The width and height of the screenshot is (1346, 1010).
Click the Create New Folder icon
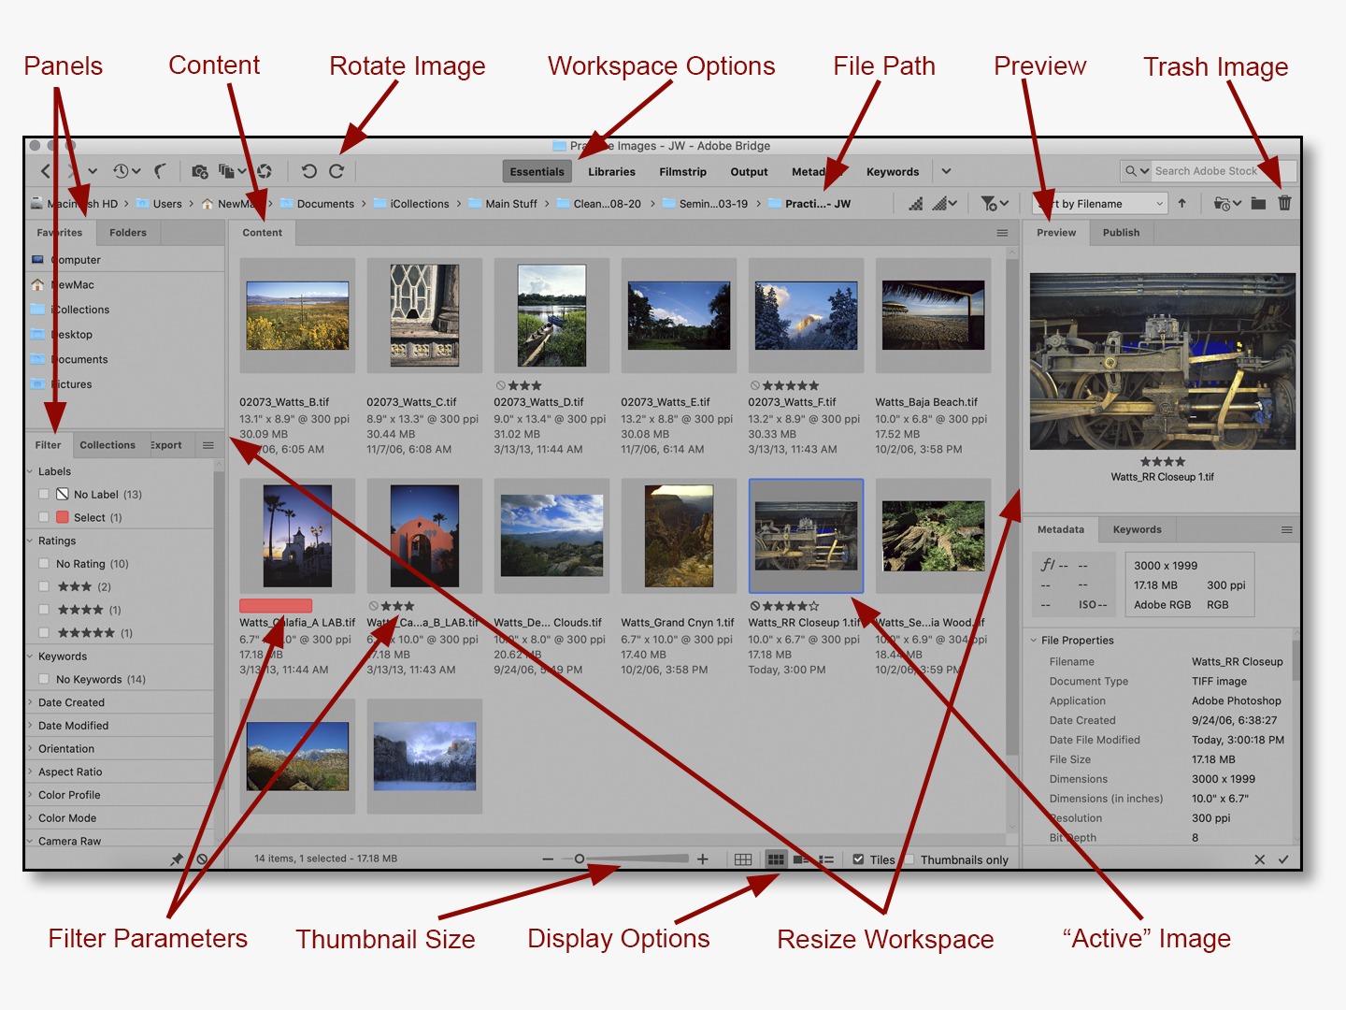point(1256,203)
